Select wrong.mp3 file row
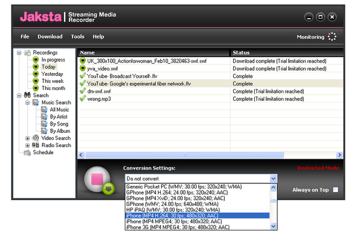 tap(210, 99)
